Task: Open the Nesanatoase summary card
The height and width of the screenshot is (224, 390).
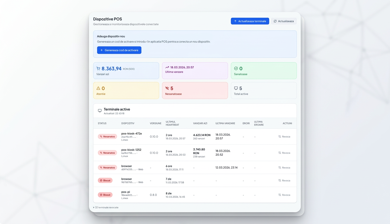Action: coord(195,91)
